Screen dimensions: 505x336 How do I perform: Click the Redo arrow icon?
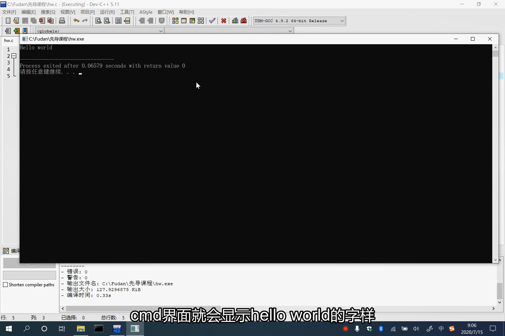click(85, 21)
